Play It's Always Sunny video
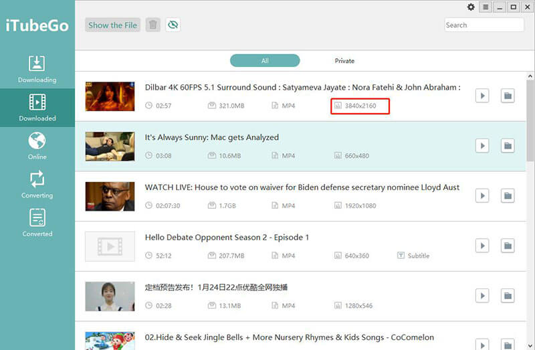 tap(482, 146)
